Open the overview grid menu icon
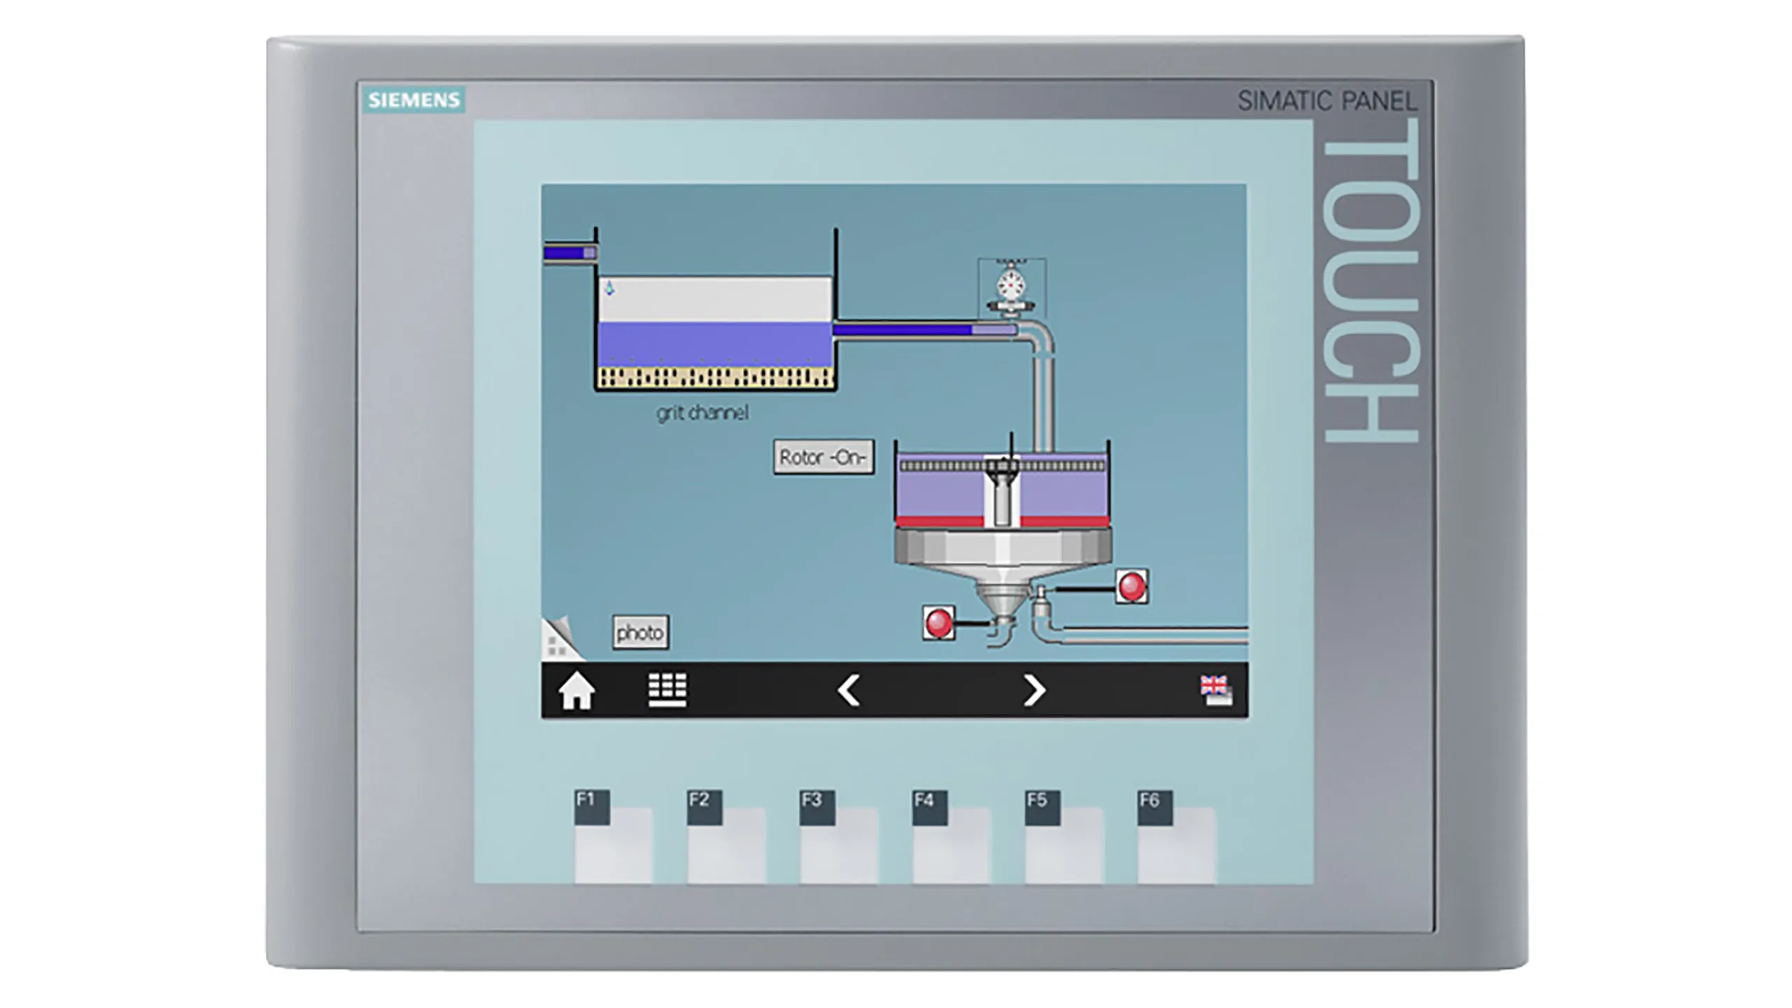 click(667, 689)
